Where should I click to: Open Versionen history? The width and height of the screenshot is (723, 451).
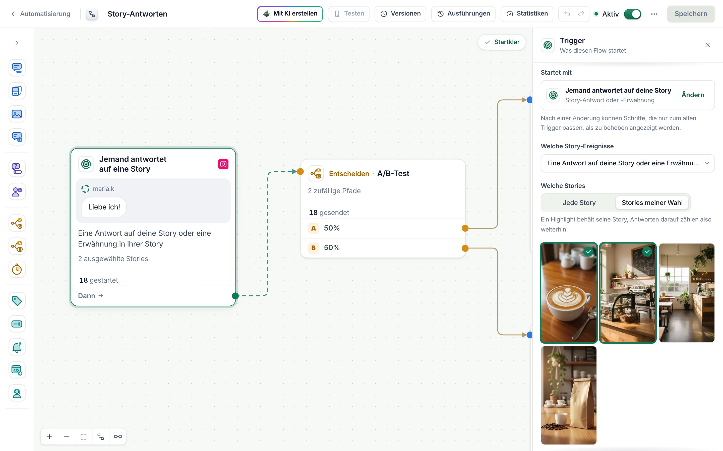(400, 14)
